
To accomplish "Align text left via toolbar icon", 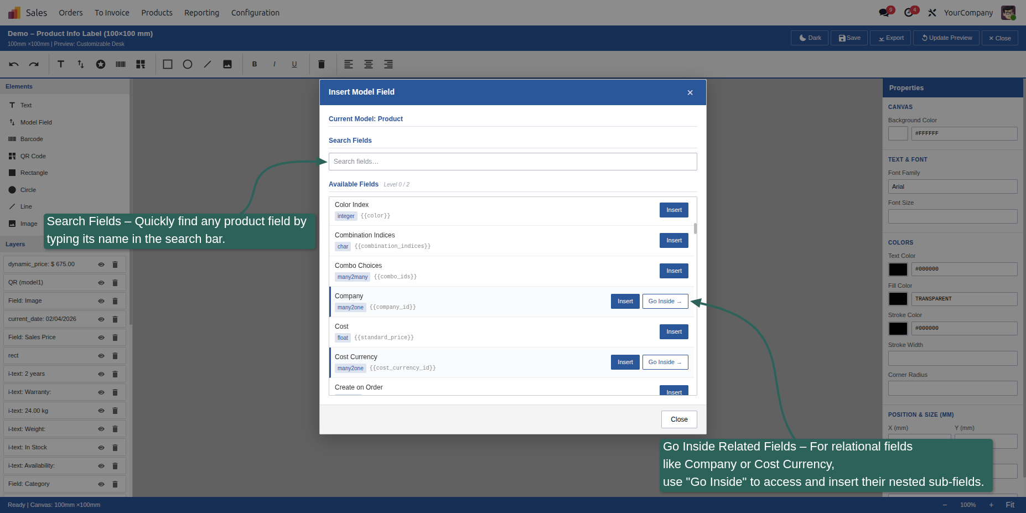I will click(349, 64).
